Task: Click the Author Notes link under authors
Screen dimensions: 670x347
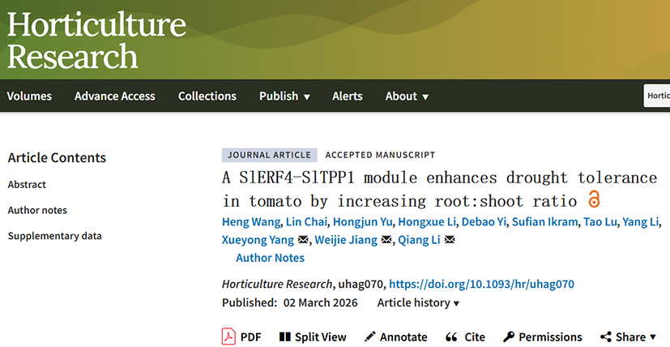Action: click(270, 258)
